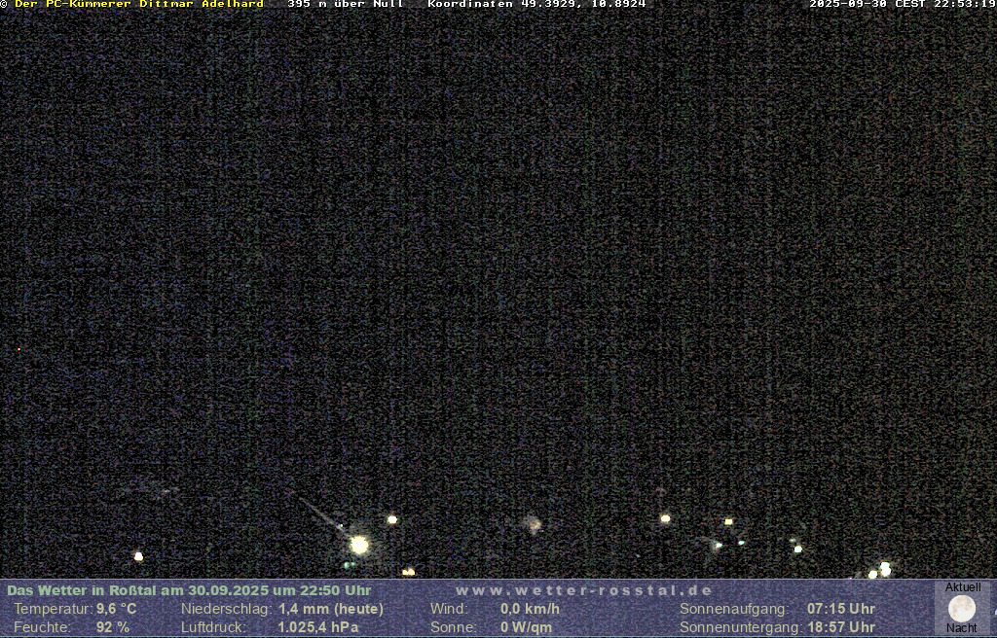Click the copyright symbol at top left

point(4,4)
